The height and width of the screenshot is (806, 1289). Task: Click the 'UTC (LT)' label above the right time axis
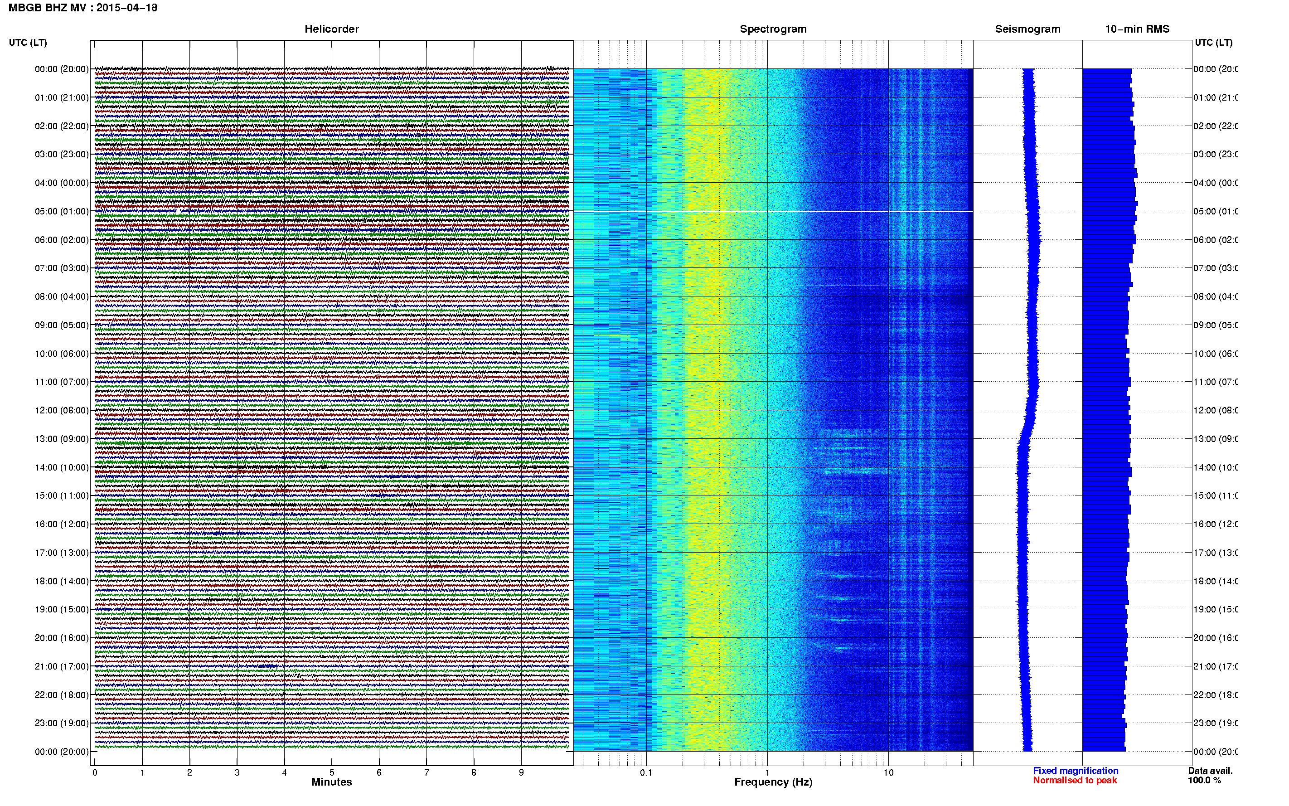point(1213,43)
